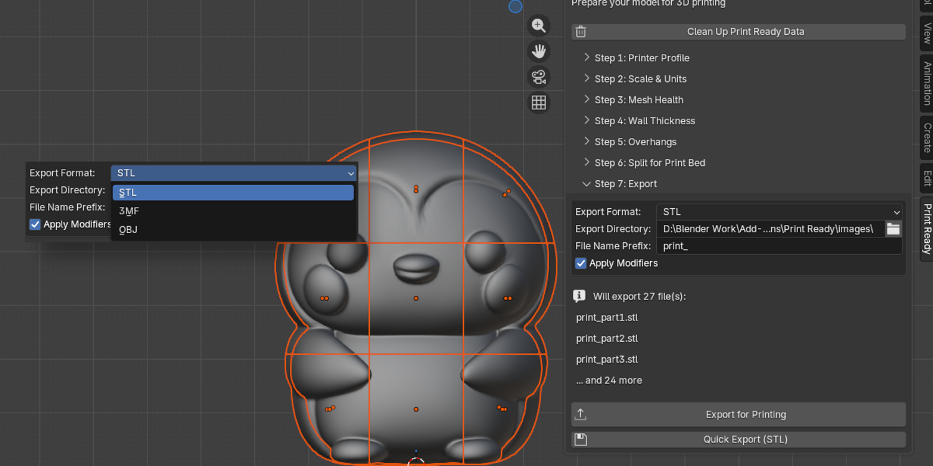The width and height of the screenshot is (933, 466).
Task: Expand Step 6: Split for Print Bed
Action: point(650,163)
